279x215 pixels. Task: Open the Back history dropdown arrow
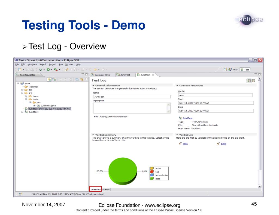point(99,70)
